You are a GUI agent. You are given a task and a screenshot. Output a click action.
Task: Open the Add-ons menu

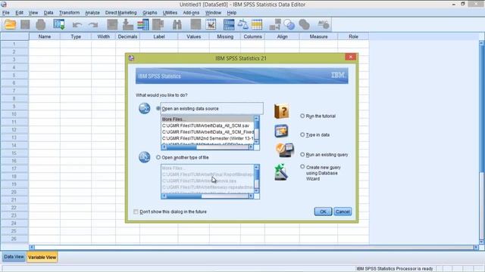click(x=191, y=13)
